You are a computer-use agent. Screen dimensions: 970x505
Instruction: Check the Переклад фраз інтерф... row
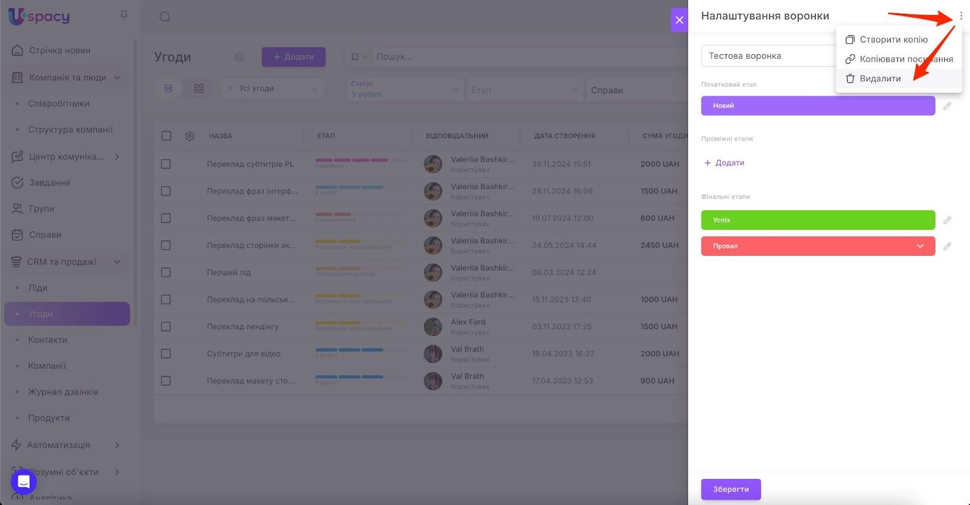click(x=166, y=191)
